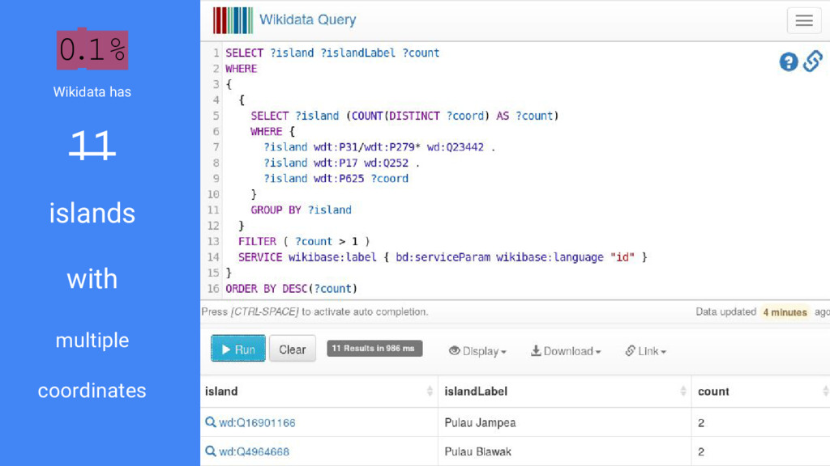Click the magnifier icon next to wd:Q16901166

(x=211, y=422)
